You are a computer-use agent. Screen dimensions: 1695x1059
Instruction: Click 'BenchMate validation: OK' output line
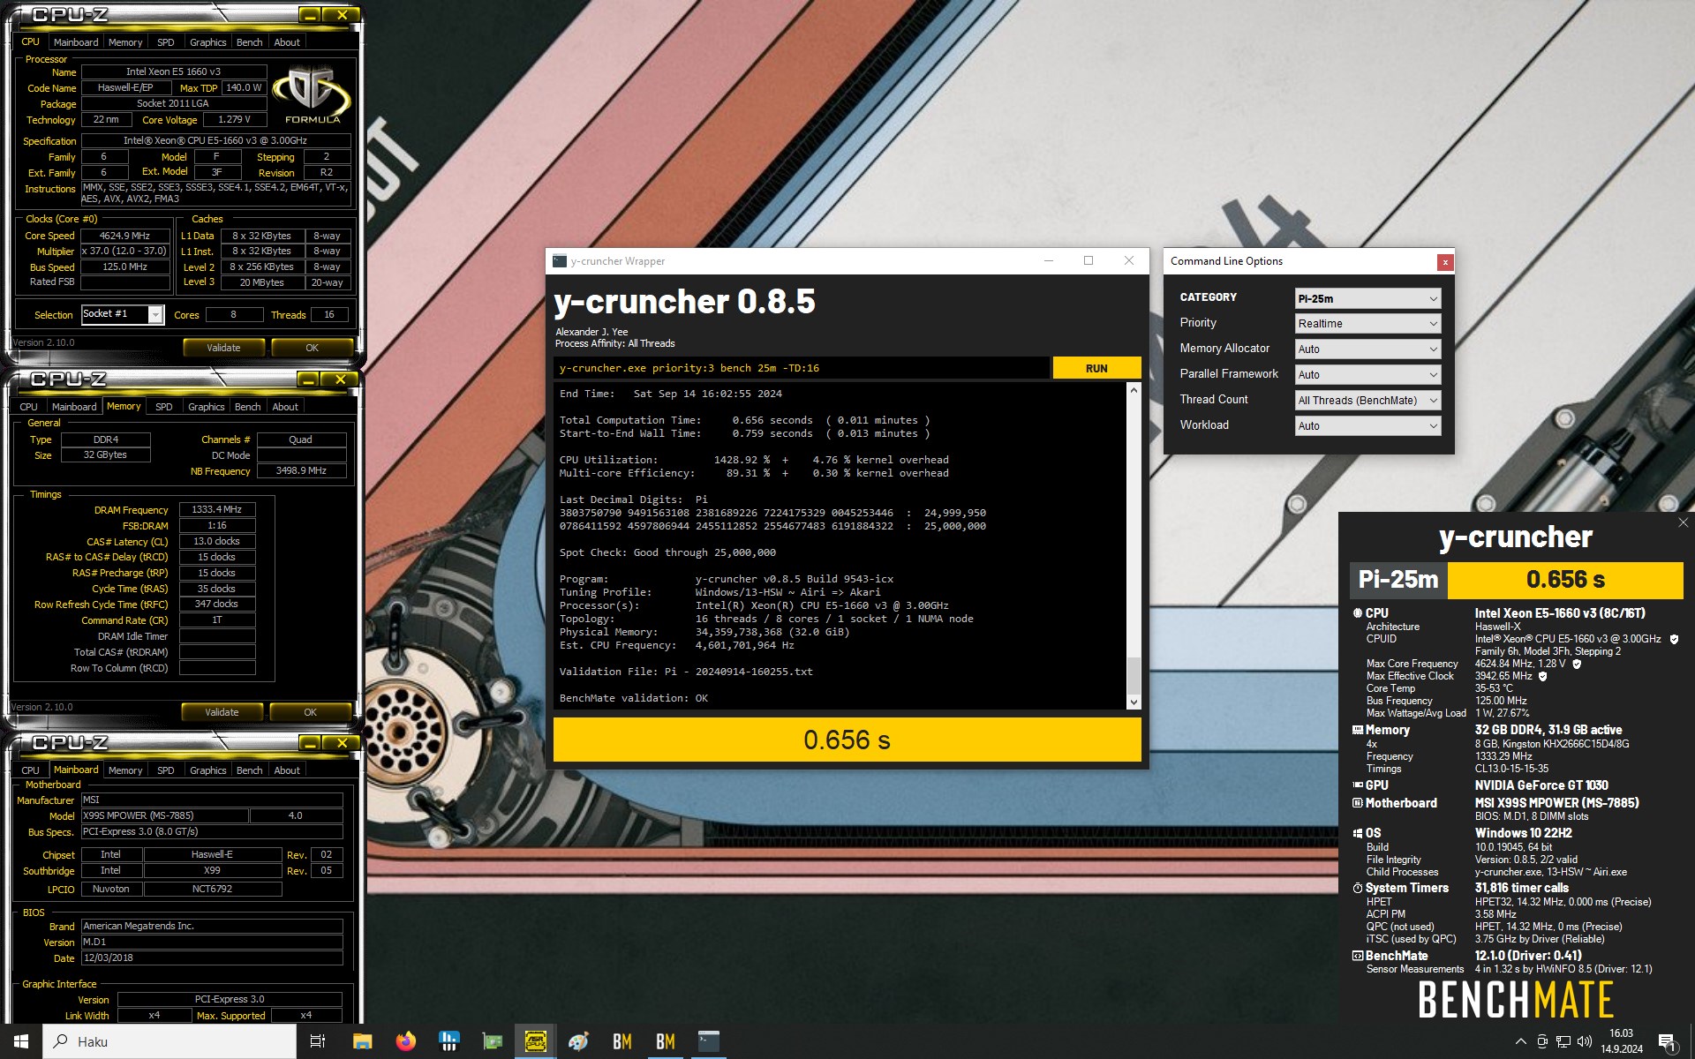tap(634, 698)
